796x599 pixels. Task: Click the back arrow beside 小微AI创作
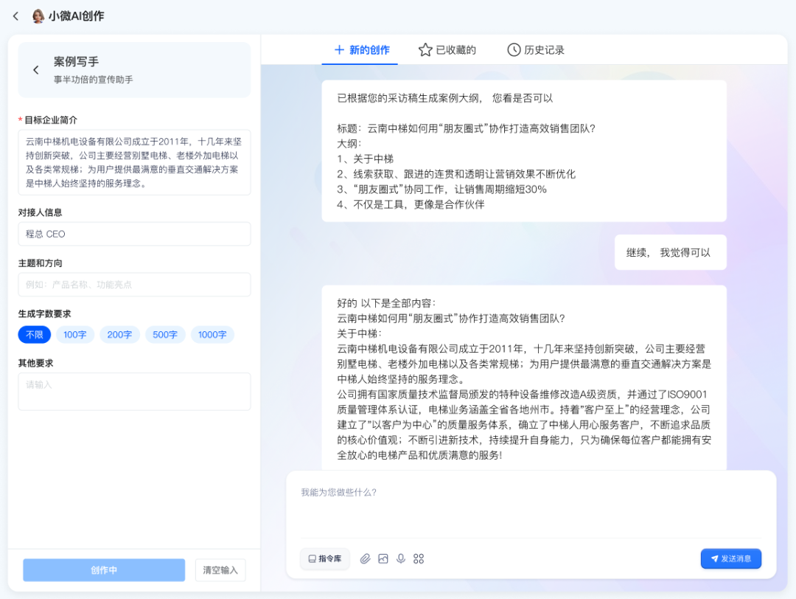15,15
